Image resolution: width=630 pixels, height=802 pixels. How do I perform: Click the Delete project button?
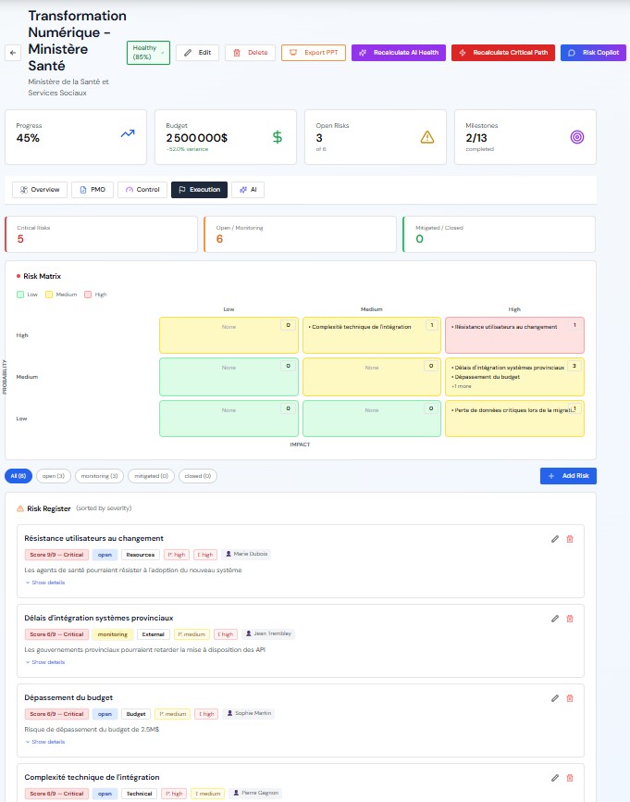point(251,53)
